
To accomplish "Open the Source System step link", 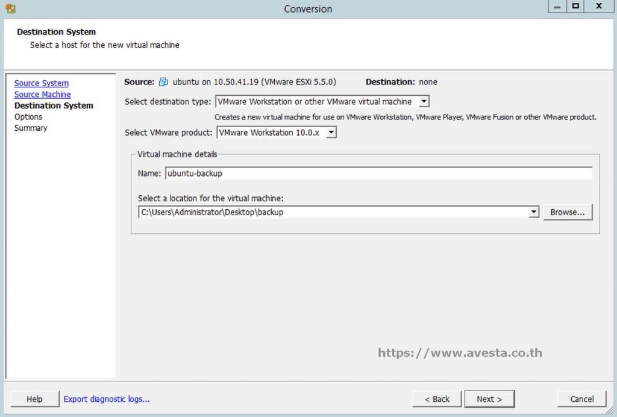I will (x=42, y=83).
